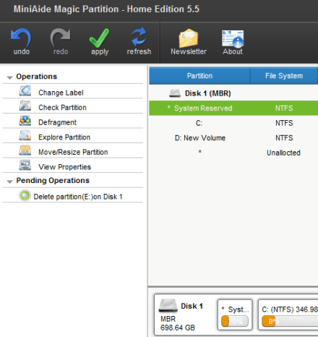Click NTFS cell of D: New Volume

pos(284,137)
